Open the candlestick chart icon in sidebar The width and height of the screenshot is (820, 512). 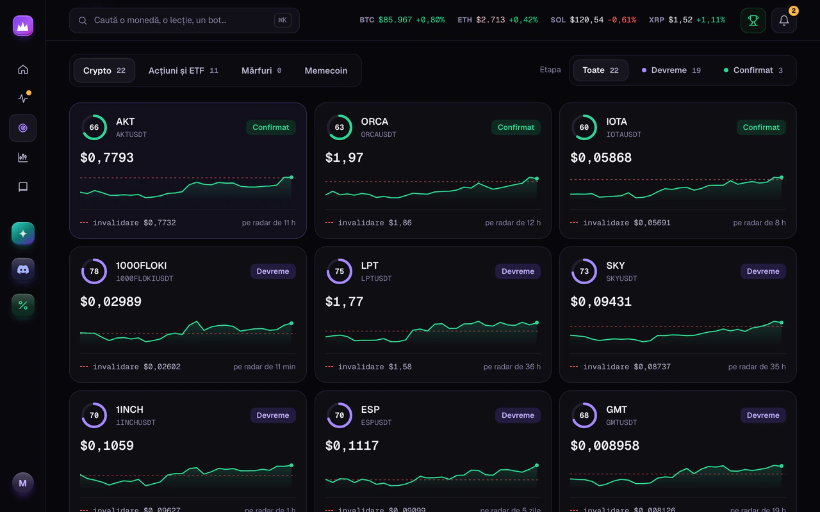23,157
